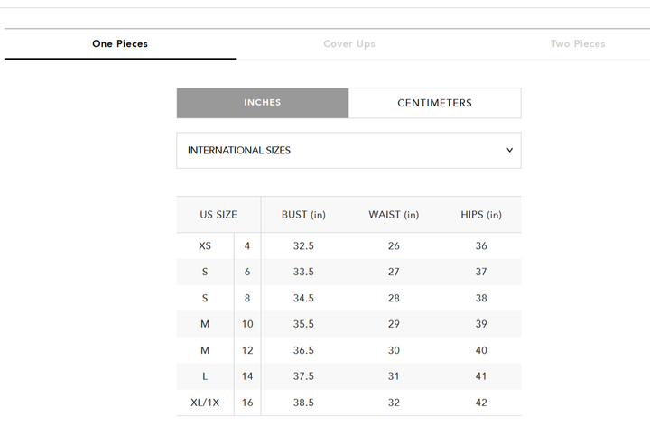Click bust value 34.5

click(x=303, y=299)
